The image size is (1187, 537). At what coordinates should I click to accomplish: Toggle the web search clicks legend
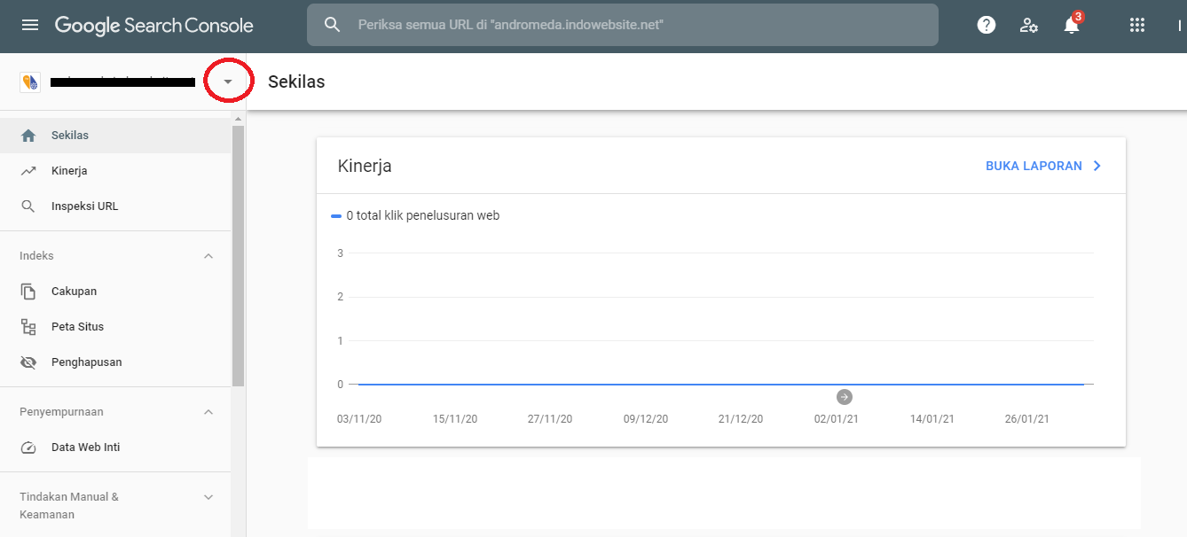[x=416, y=214]
